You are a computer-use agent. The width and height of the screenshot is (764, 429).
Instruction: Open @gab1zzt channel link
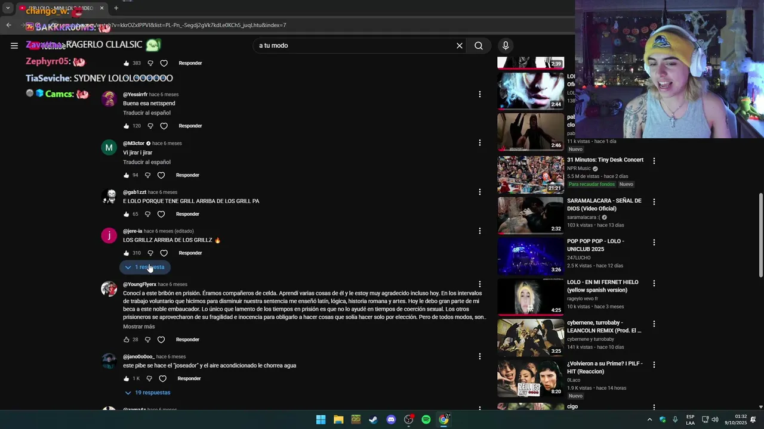[x=134, y=192]
